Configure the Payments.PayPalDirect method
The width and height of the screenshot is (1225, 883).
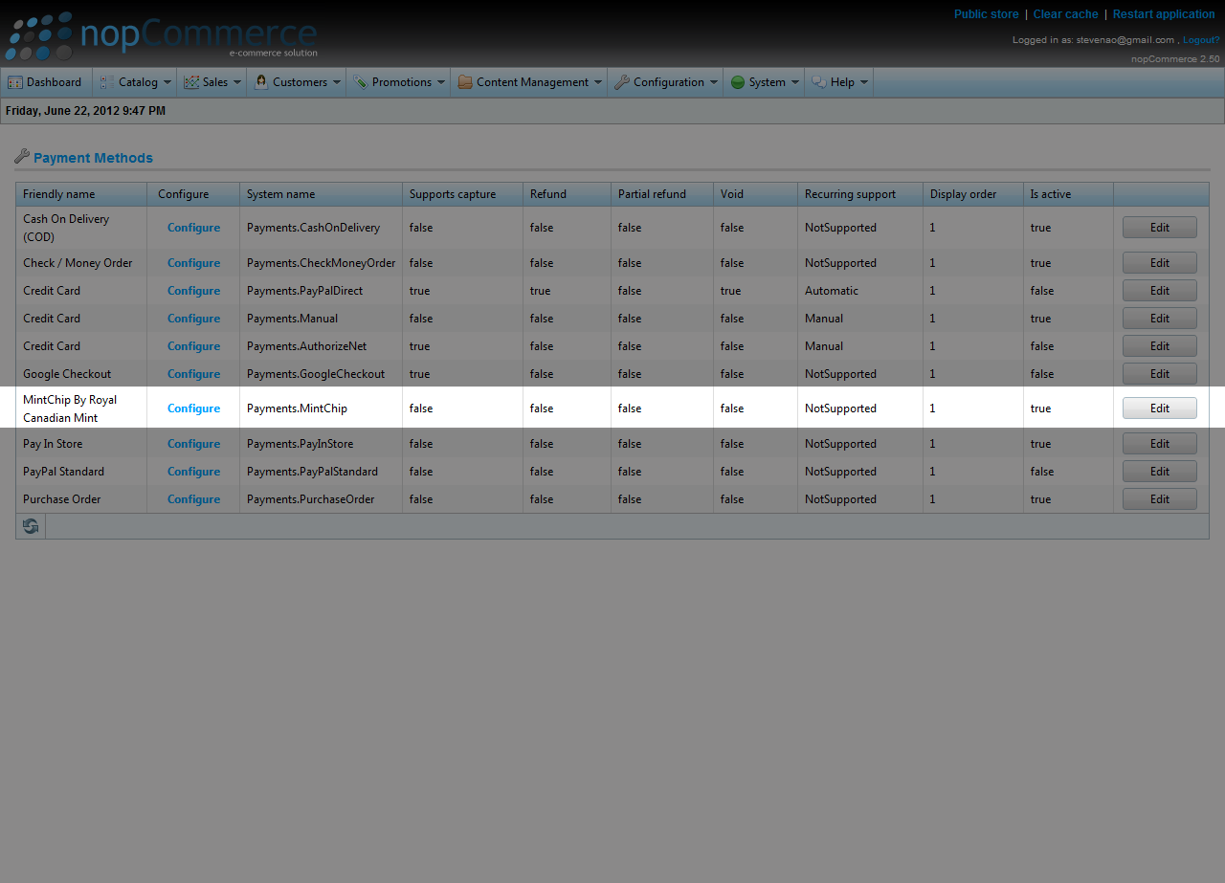click(x=193, y=291)
